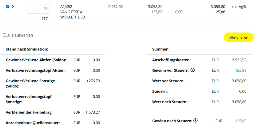258x129 pixels.
Task: Click the available quantity 717
Action: pyautogui.click(x=44, y=19)
